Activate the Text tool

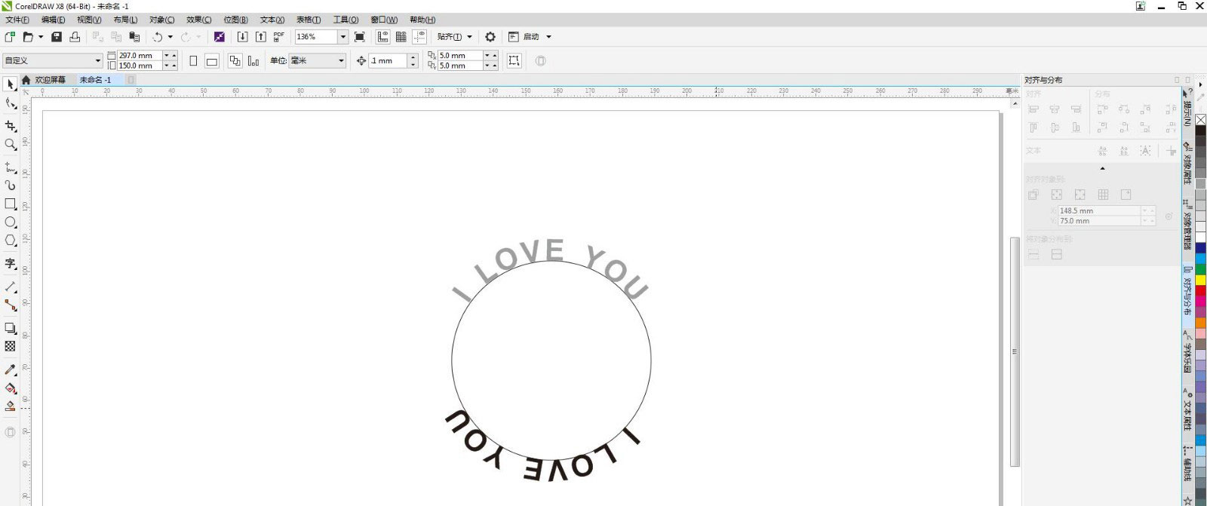pos(11,263)
